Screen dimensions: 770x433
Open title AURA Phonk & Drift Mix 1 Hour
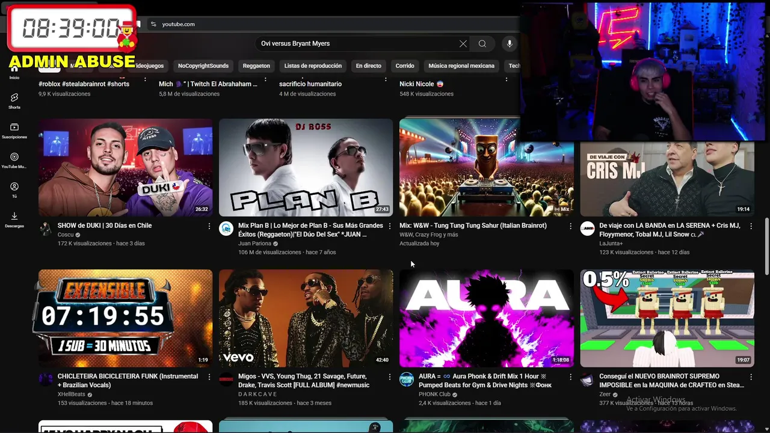pos(485,381)
